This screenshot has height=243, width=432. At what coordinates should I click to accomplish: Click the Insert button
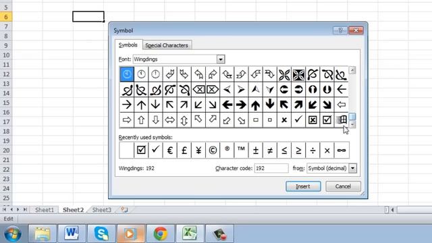point(303,186)
